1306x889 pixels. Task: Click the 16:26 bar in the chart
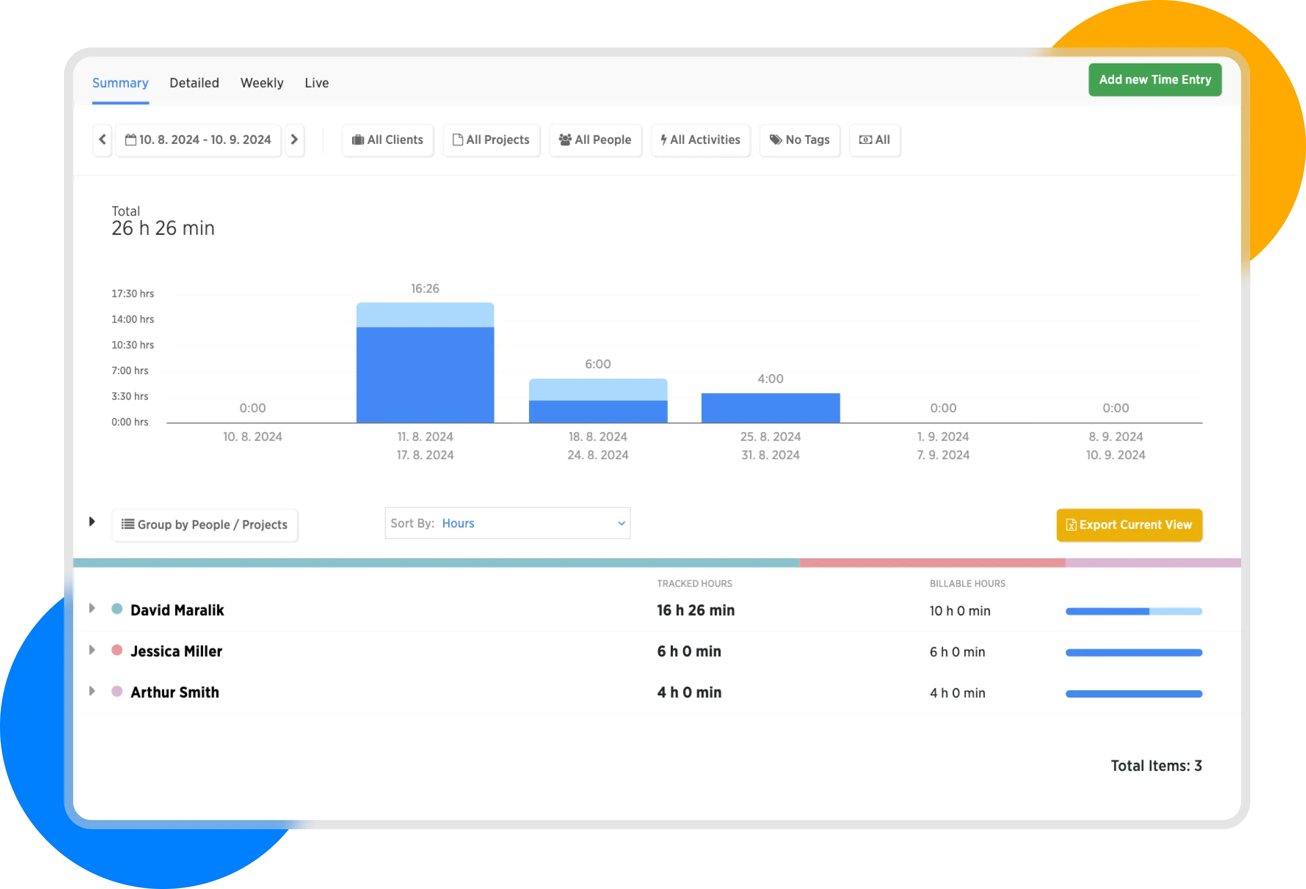tap(425, 365)
